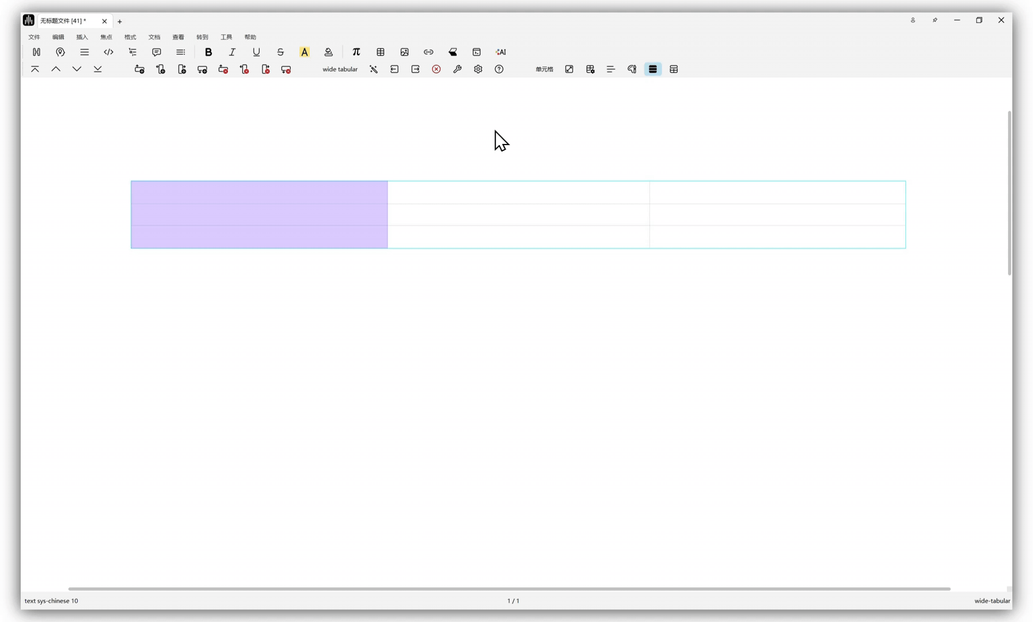Image resolution: width=1033 pixels, height=622 pixels.
Task: Click the wrench tool icon
Action: [457, 69]
